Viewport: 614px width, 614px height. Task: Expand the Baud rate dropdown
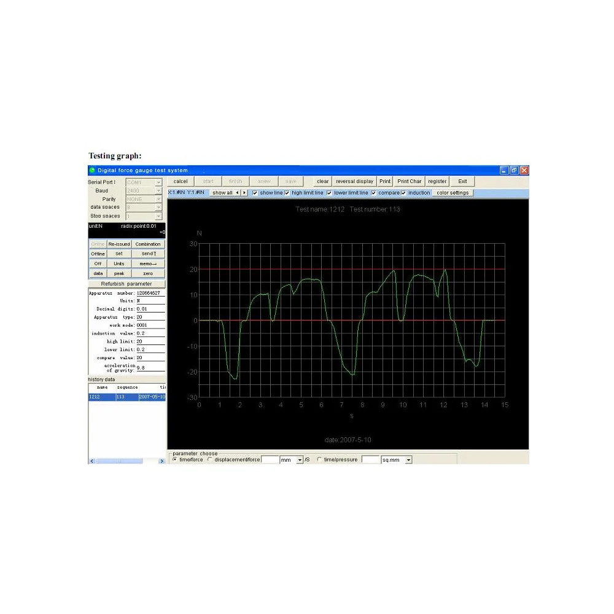tap(158, 191)
